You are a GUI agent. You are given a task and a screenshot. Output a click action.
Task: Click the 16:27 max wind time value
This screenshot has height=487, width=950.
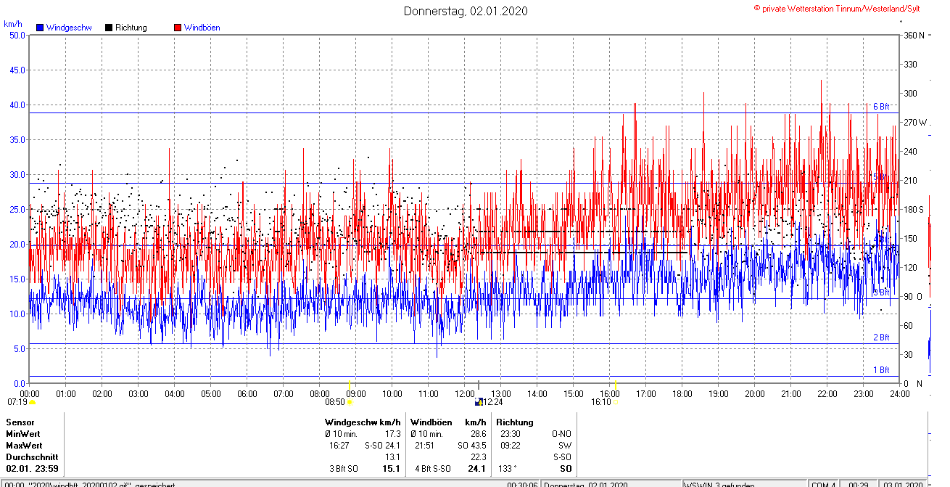pos(340,446)
